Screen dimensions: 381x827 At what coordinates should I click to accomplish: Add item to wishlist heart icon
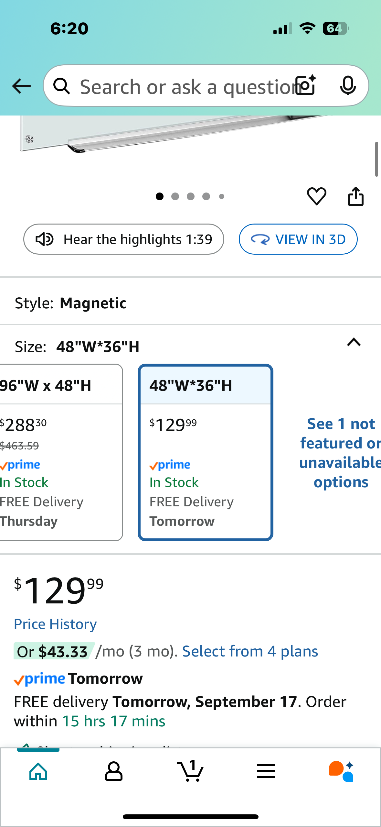click(316, 196)
